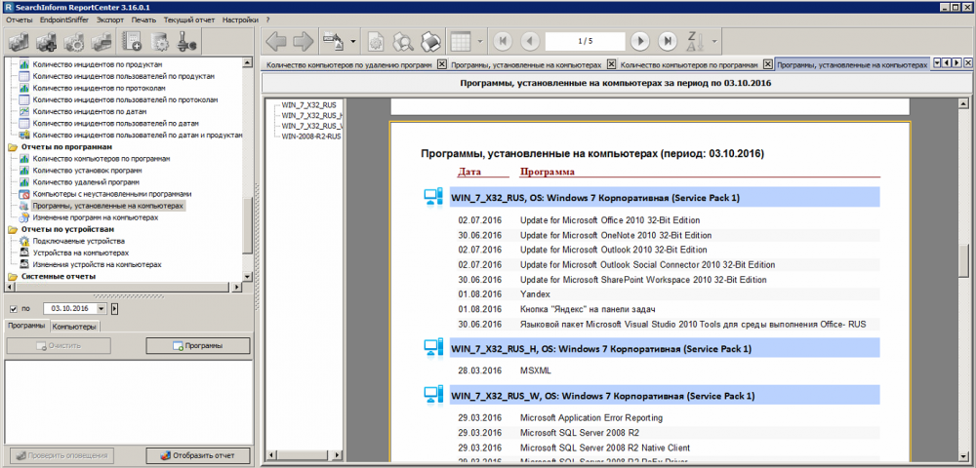
Task: Click the Отобразить отчет button
Action: pos(198,455)
